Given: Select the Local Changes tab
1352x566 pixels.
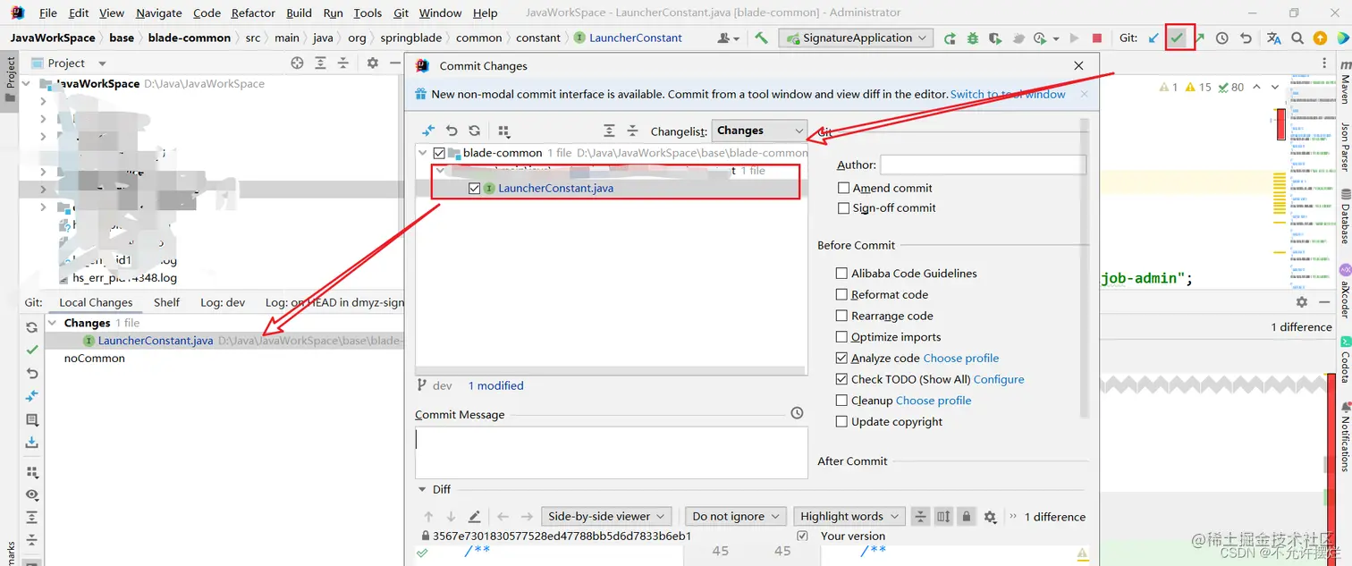Looking at the screenshot, I should pos(96,302).
